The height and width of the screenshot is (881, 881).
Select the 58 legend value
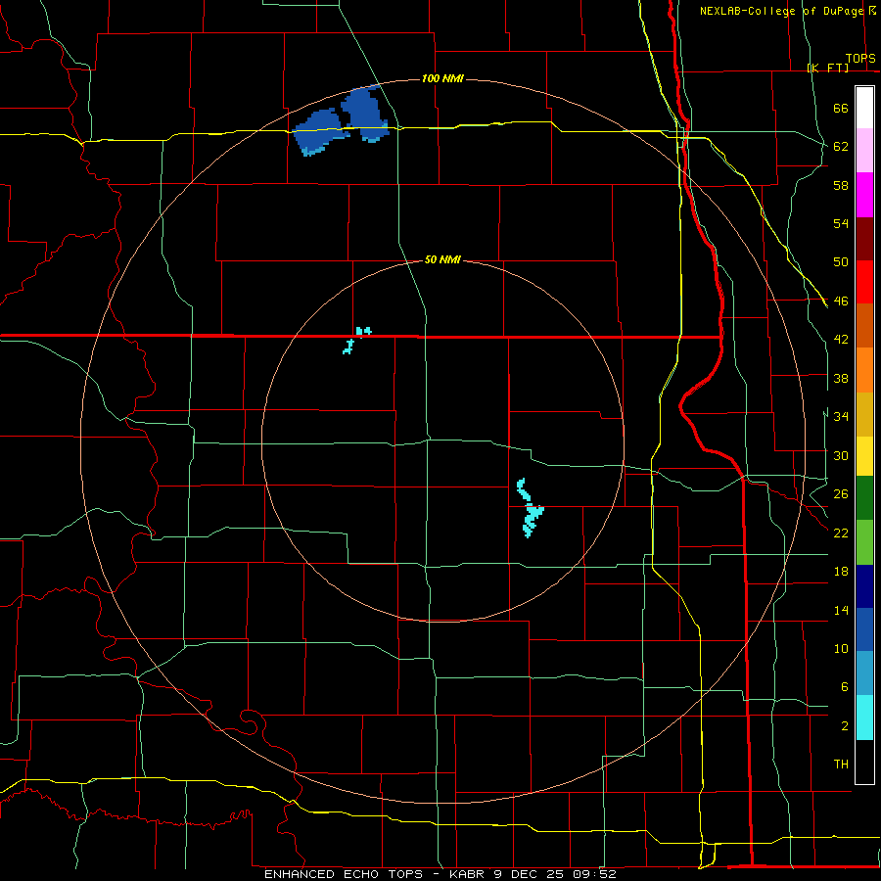(x=841, y=185)
